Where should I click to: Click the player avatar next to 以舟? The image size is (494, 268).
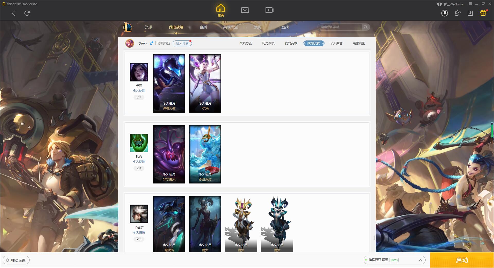pyautogui.click(x=130, y=43)
